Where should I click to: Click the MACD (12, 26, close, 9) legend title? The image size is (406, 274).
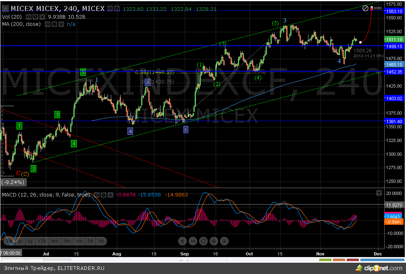(x=46, y=195)
